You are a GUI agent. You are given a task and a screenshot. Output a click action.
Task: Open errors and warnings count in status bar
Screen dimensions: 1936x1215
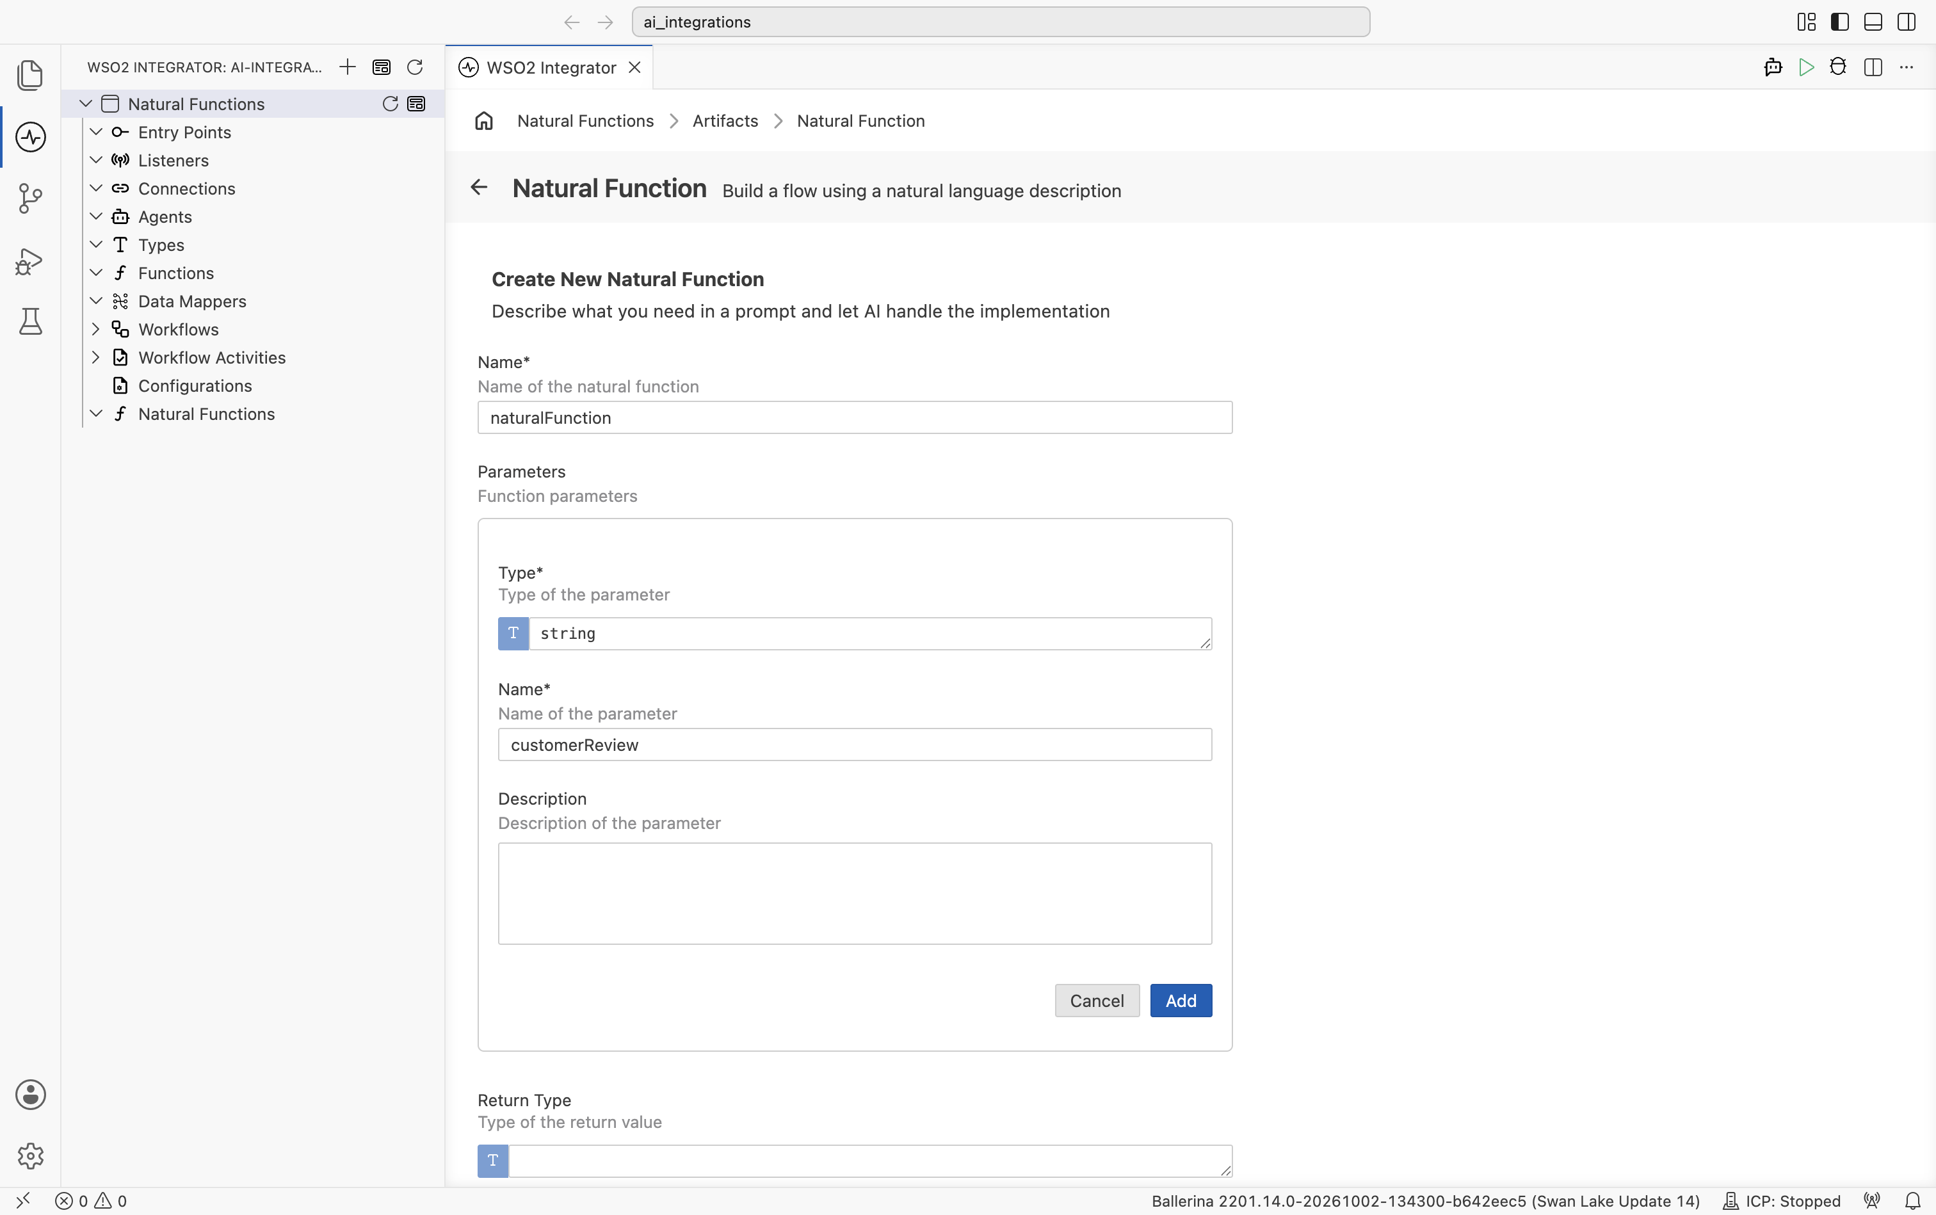(91, 1200)
